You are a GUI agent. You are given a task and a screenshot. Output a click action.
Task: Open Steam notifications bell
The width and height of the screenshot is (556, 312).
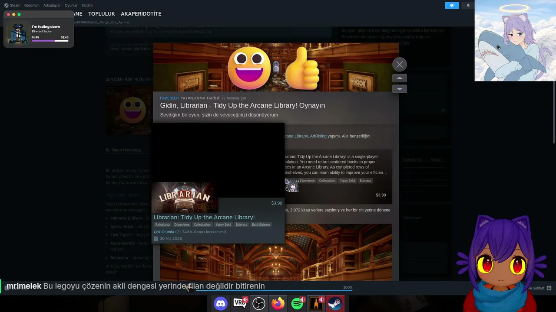[468, 5]
